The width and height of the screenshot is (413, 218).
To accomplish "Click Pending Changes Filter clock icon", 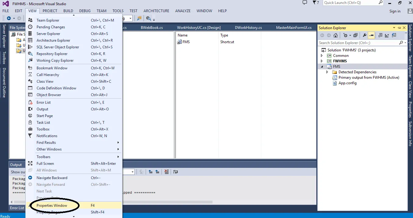I will 345,35.
